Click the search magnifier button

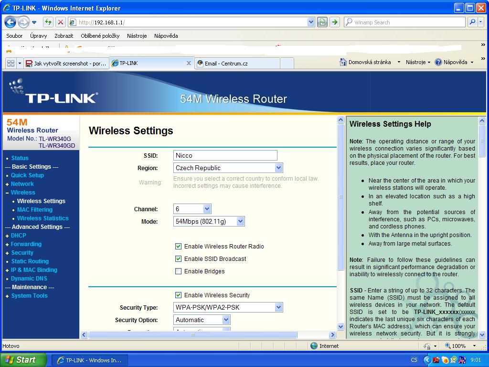coord(472,22)
